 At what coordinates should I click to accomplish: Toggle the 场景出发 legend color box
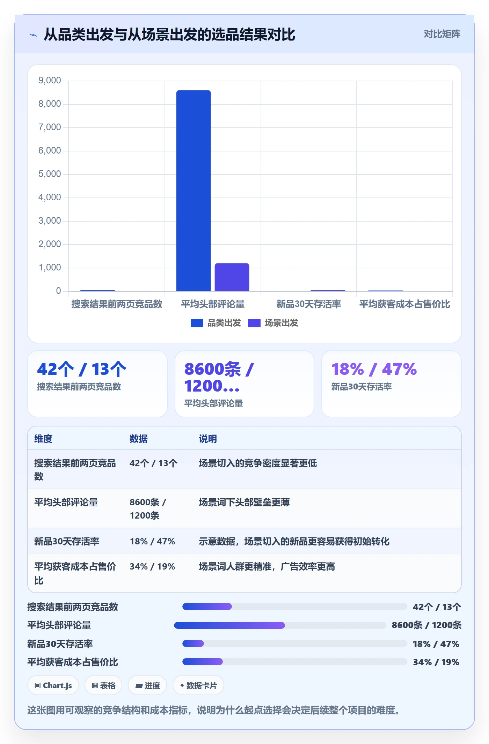254,323
